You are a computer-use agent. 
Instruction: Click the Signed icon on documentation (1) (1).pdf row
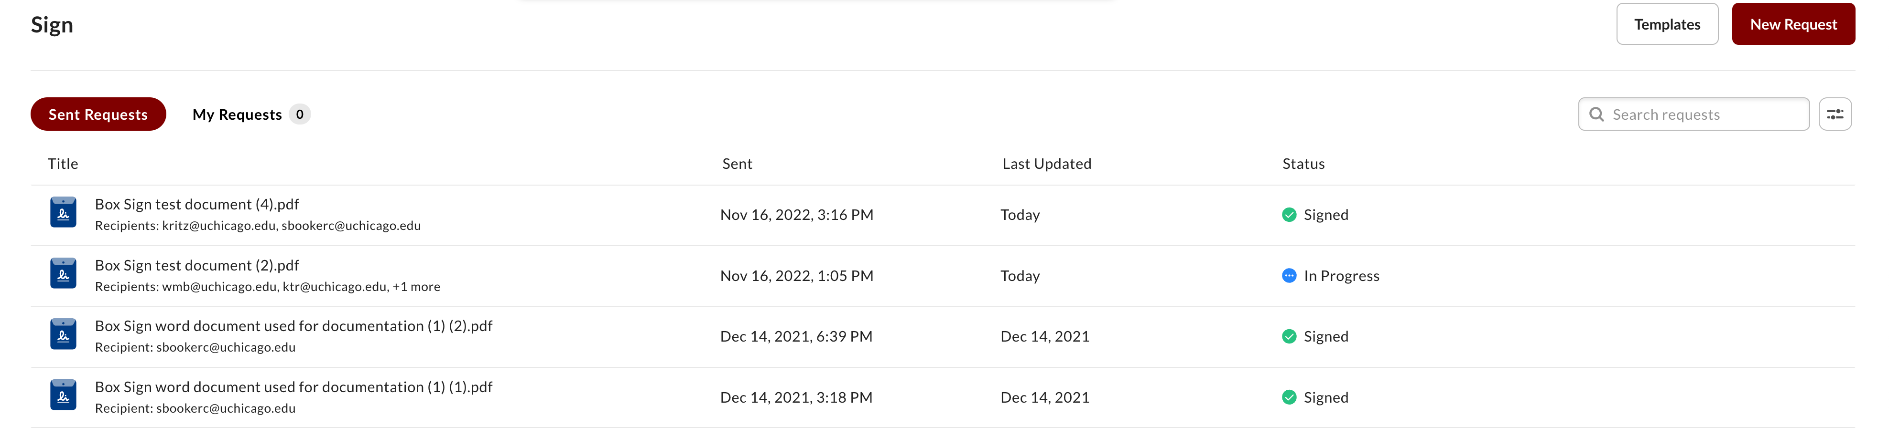[x=1289, y=397]
